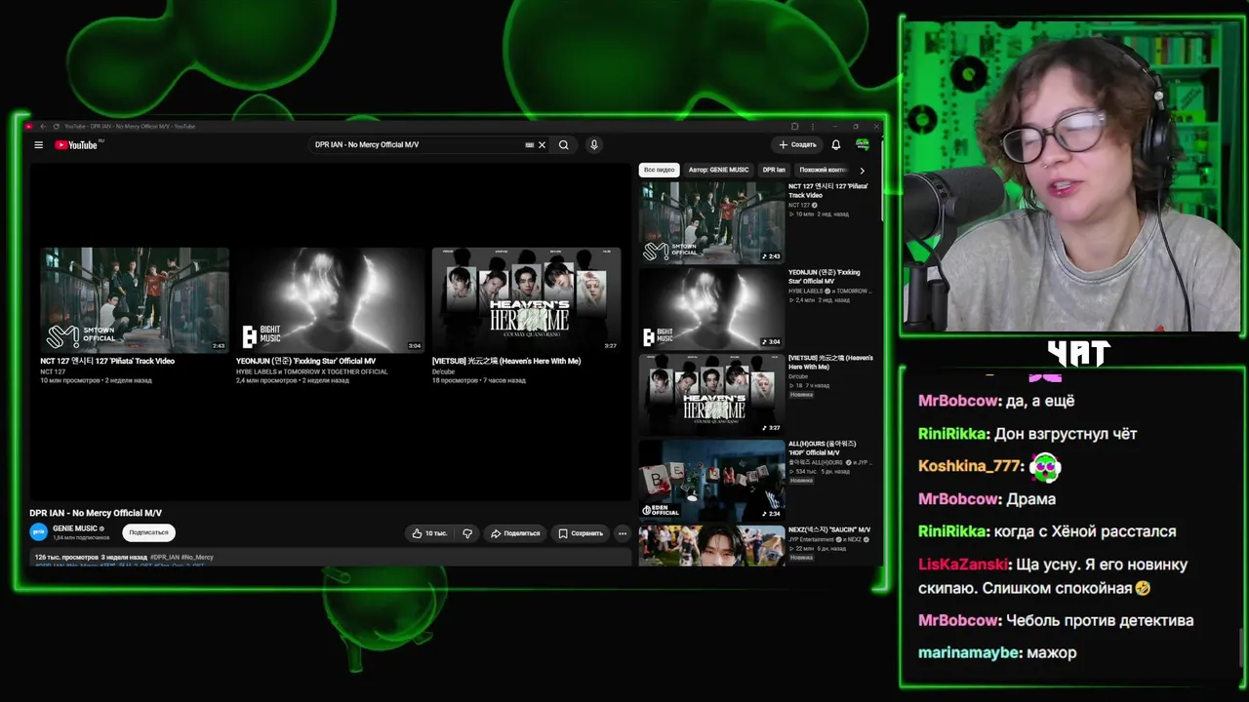Select the Все видео filter chip
This screenshot has height=702, width=1249.
(x=659, y=170)
